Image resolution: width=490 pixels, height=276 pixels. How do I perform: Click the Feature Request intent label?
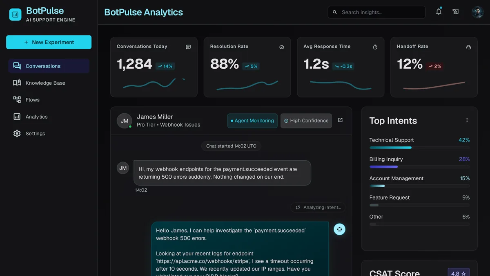click(x=390, y=197)
